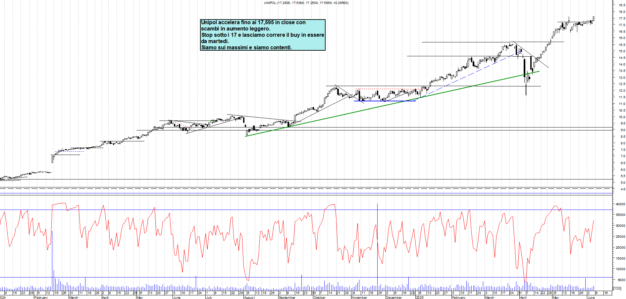The width and height of the screenshot is (626, 299).
Task: Select the 5000 volume axis label
Action: point(621,280)
